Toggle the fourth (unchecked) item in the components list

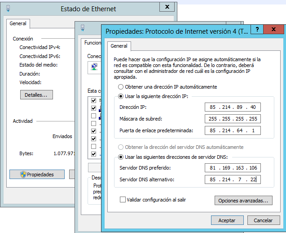click(x=93, y=123)
